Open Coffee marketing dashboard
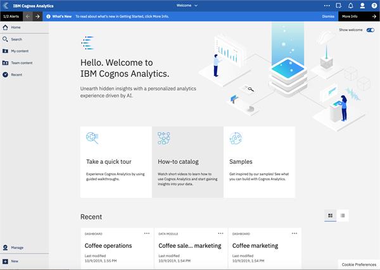 (265, 249)
